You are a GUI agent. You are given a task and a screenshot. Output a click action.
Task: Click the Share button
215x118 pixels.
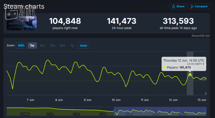pyautogui.click(x=178, y=6)
